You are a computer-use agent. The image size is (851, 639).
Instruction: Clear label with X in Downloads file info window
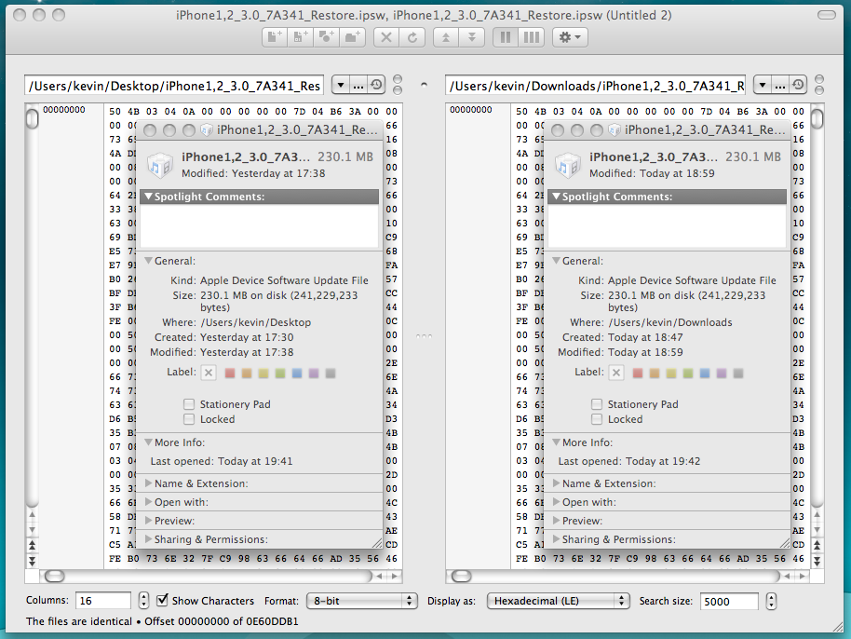(616, 373)
